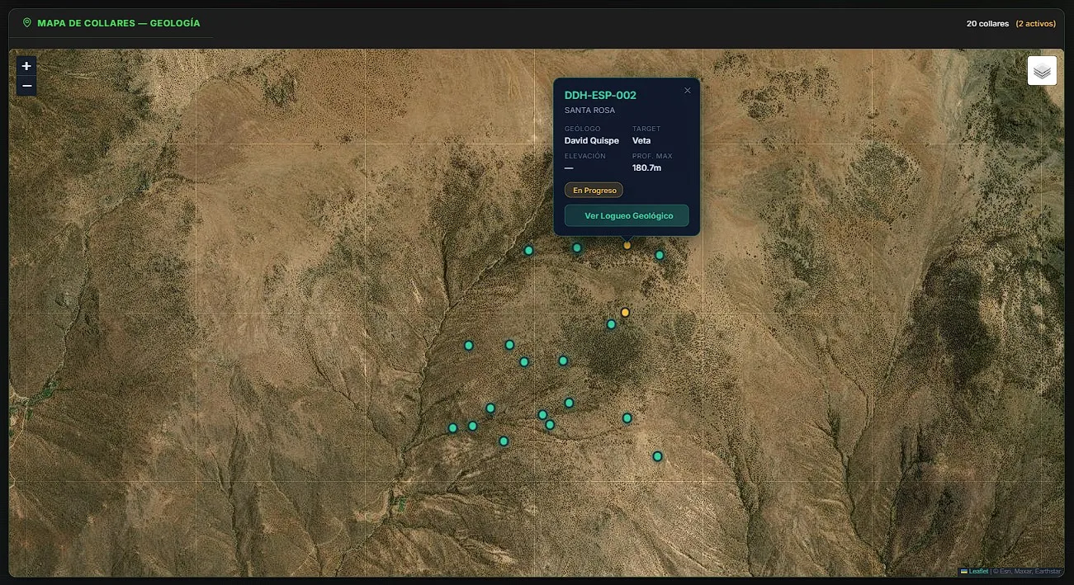Close the DDH-ESP-002 popup
Image resolution: width=1074 pixels, height=585 pixels.
(x=688, y=91)
